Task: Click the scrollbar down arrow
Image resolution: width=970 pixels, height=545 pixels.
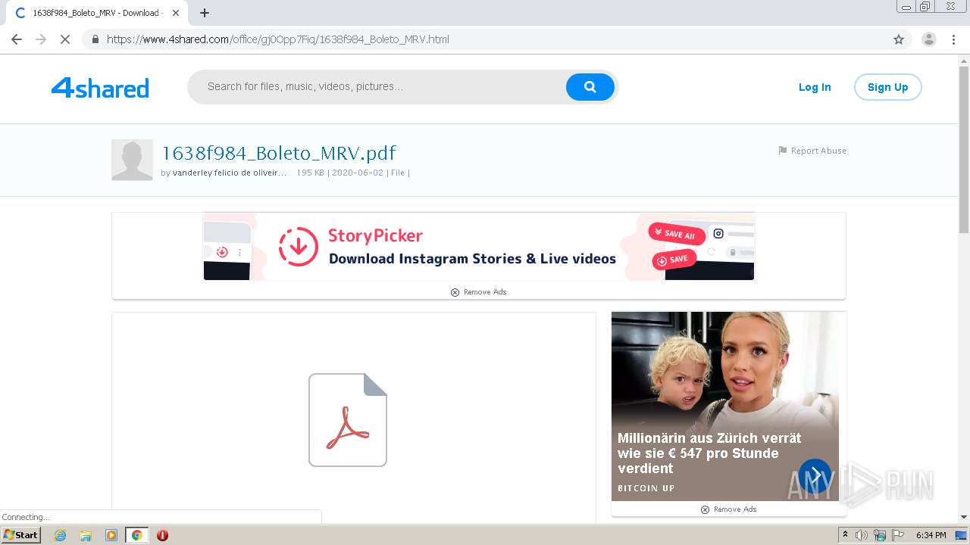Action: coord(964,517)
